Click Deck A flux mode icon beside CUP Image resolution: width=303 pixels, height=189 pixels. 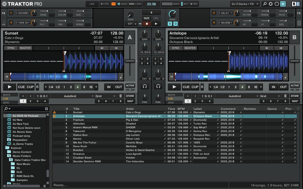[37, 87]
